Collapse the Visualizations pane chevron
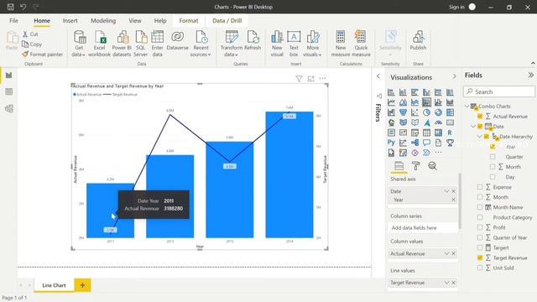Viewport: 537px width, 302px height. pos(455,76)
